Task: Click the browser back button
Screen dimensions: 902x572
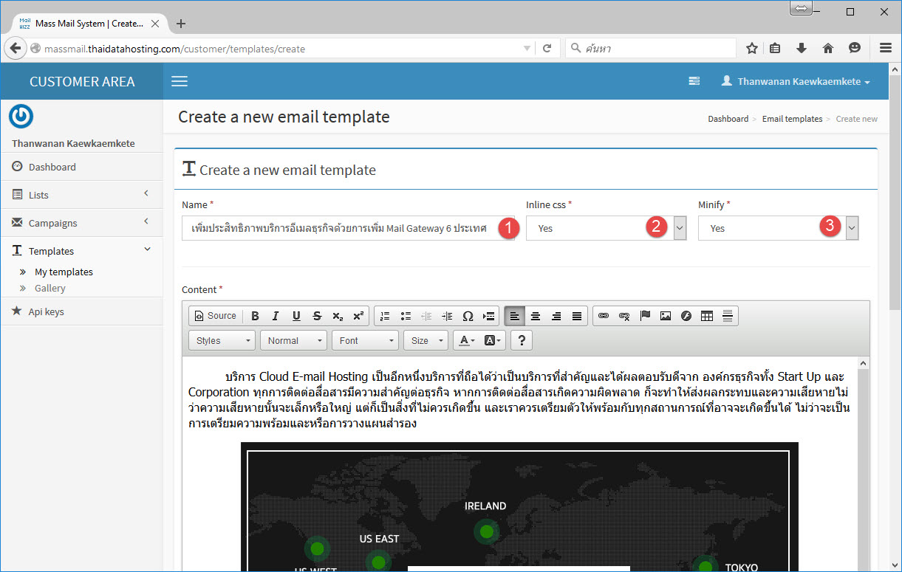Action: coord(15,48)
